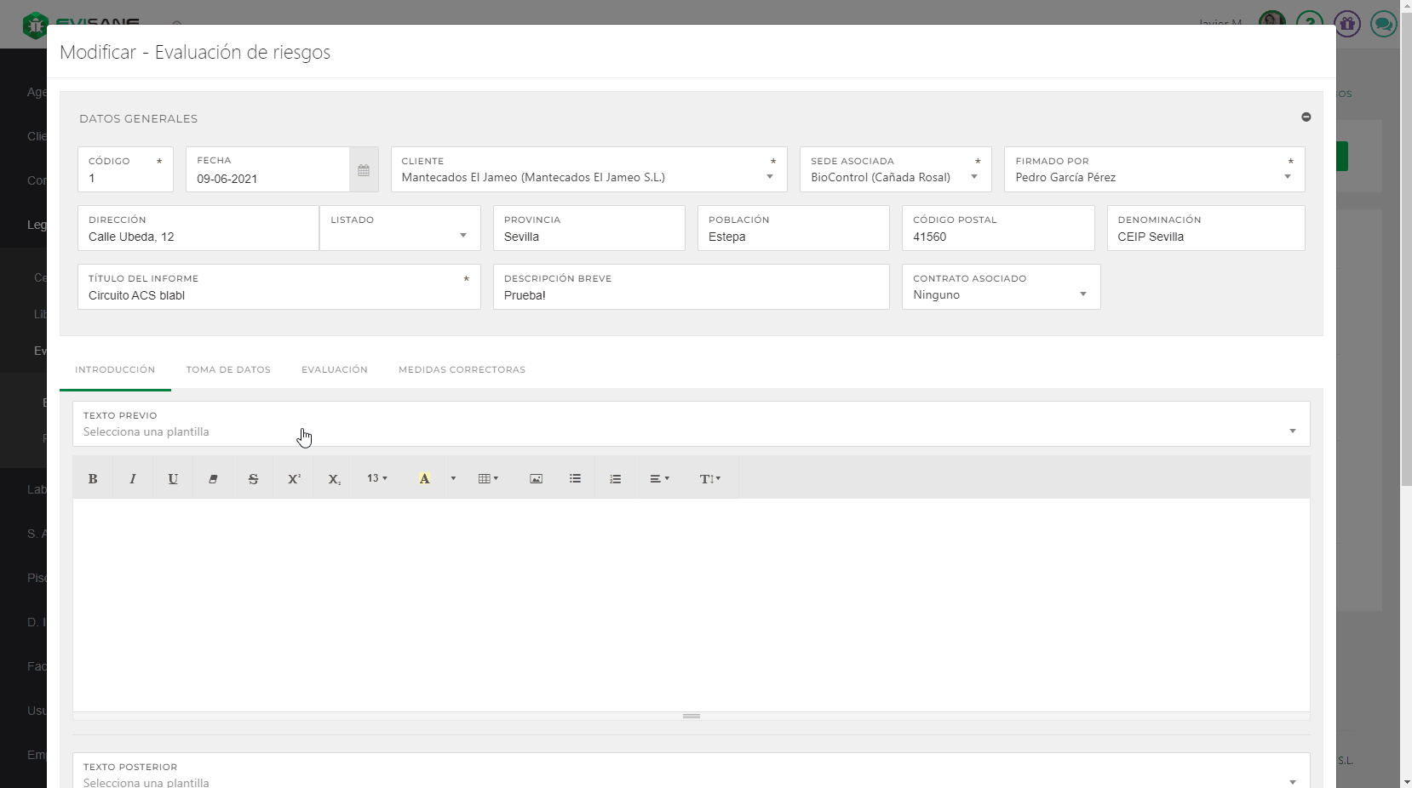Toggle bold formatting in text editor

tap(93, 479)
